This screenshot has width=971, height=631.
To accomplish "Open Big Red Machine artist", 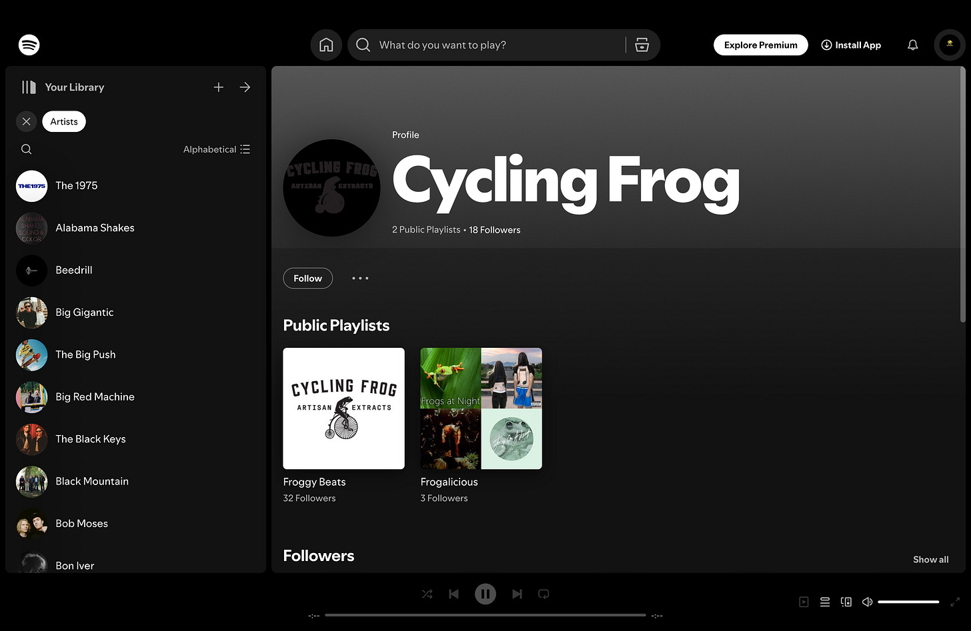I will [135, 397].
